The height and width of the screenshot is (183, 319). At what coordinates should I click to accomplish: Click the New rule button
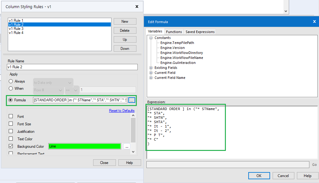(125, 21)
